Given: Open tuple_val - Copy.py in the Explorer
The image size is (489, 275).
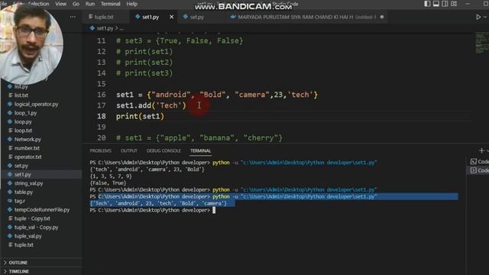Looking at the screenshot, I should tap(36, 228).
